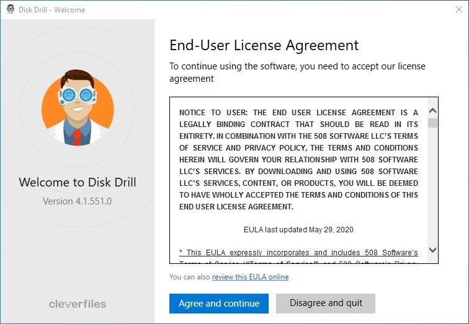469x324 pixels.
Task: Click the End-User License Agreement heading
Action: [x=264, y=45]
